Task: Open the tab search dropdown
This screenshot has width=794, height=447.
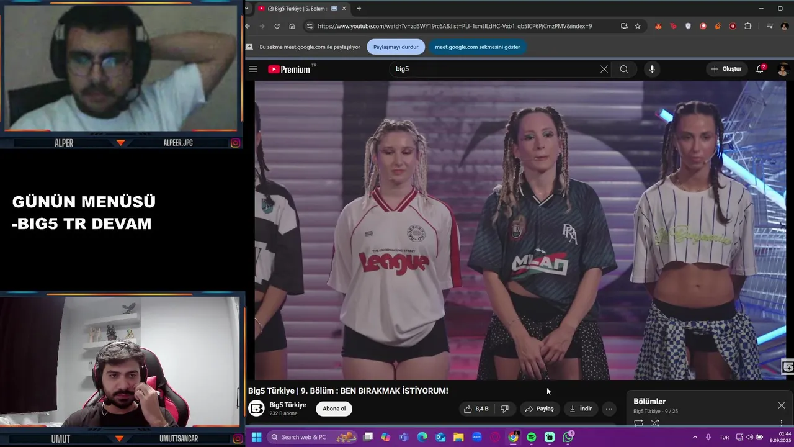Action: point(248,9)
